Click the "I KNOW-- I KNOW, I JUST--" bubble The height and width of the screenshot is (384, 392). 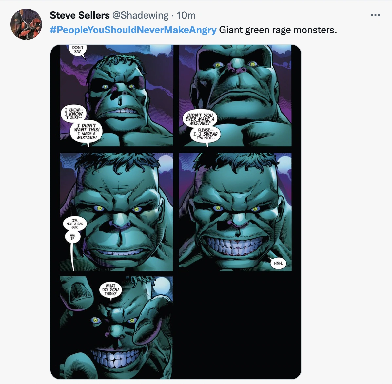[x=74, y=114]
